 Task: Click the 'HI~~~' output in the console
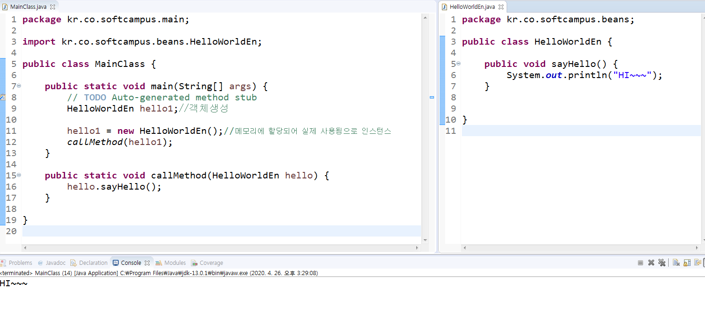point(14,283)
